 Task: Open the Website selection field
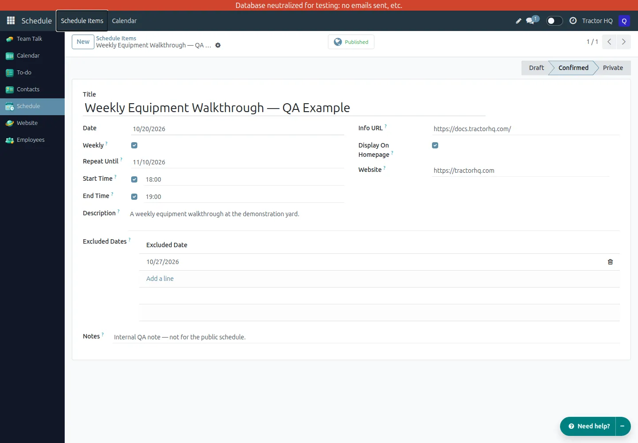click(521, 171)
